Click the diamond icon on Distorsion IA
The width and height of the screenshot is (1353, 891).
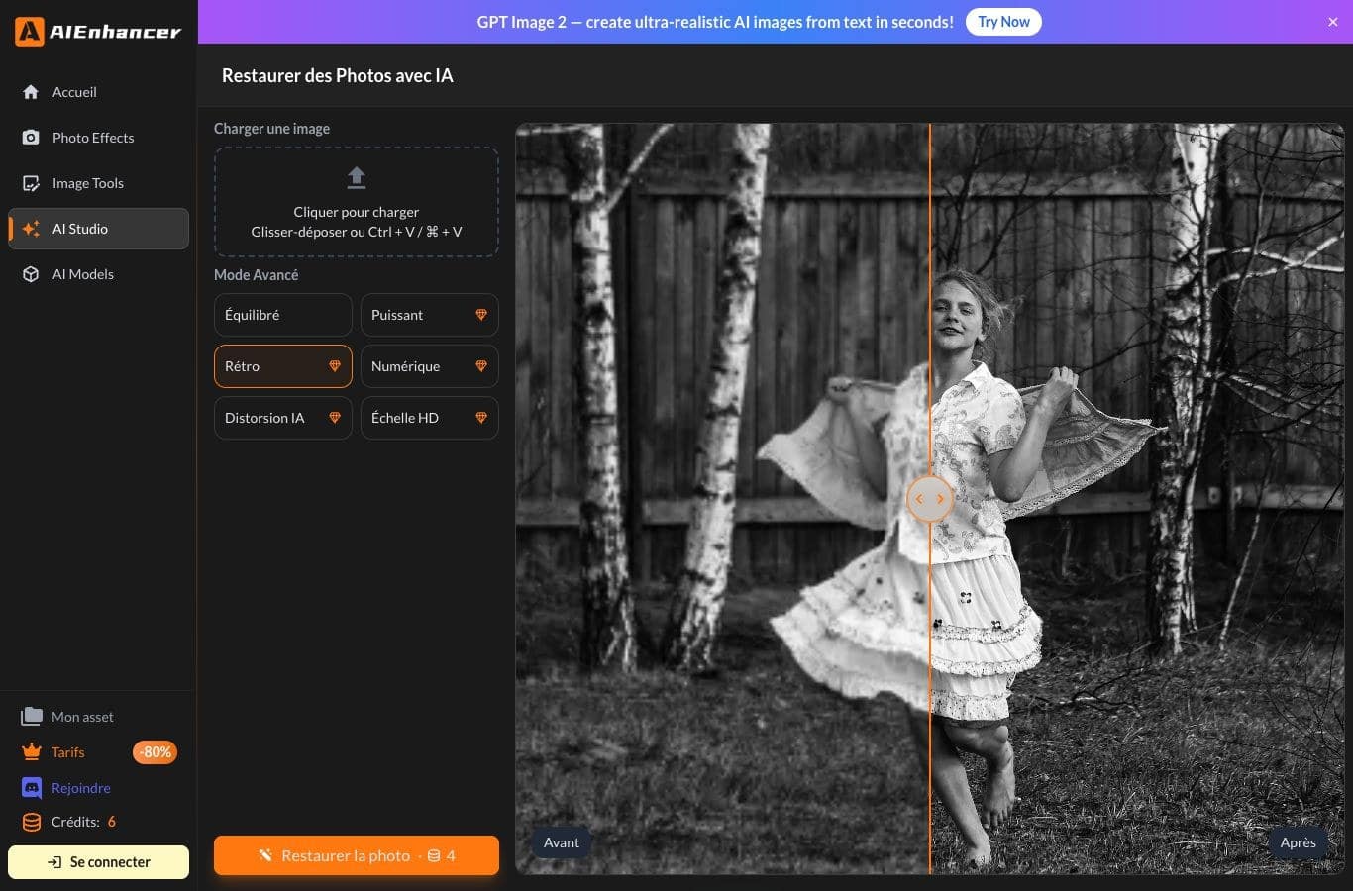coord(335,418)
